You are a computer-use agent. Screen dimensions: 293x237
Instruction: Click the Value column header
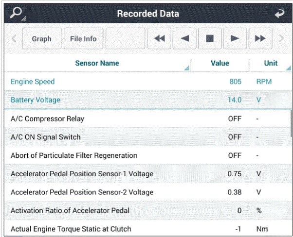point(220,63)
